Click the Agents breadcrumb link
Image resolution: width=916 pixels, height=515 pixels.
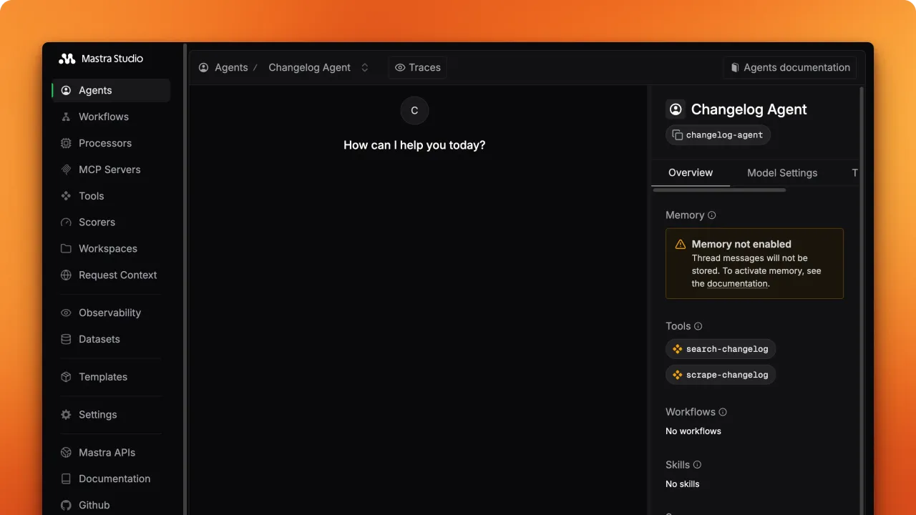(223, 67)
